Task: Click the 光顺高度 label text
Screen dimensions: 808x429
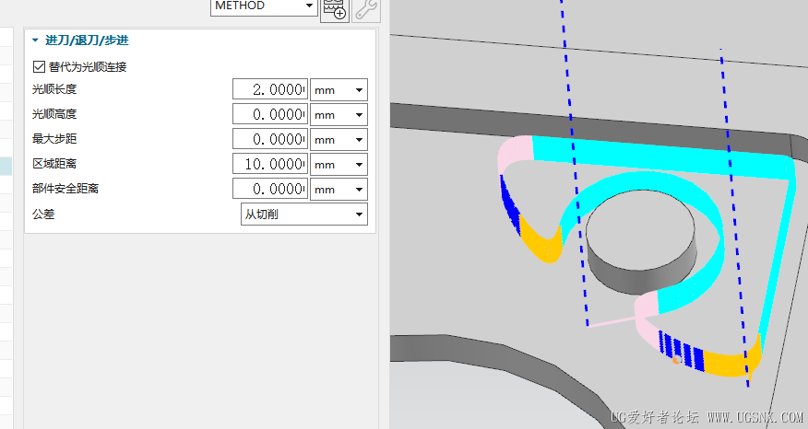Action: coord(54,113)
